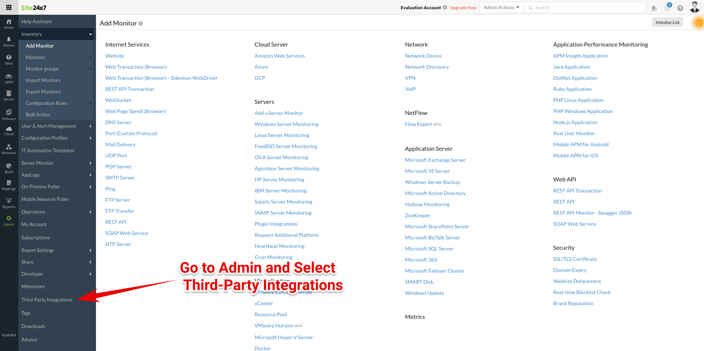
Task: Click the Upgrade Now link
Action: (x=463, y=8)
